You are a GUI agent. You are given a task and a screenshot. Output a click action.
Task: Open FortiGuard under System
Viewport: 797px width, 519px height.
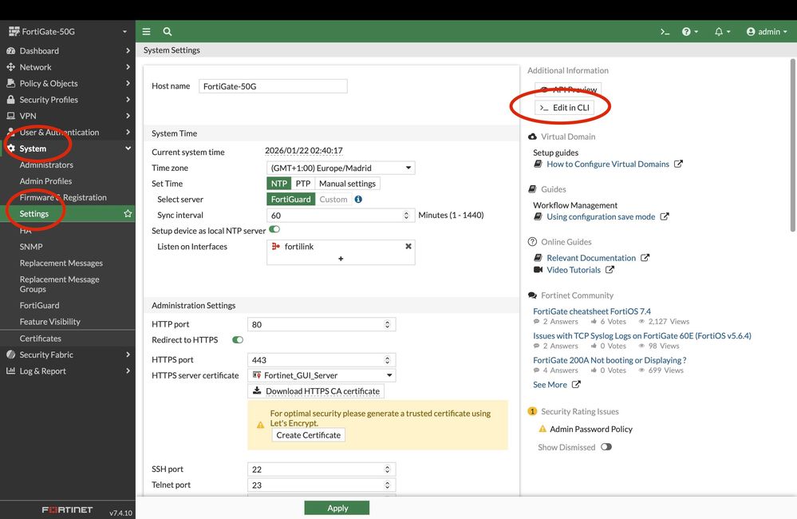pyautogui.click(x=39, y=305)
